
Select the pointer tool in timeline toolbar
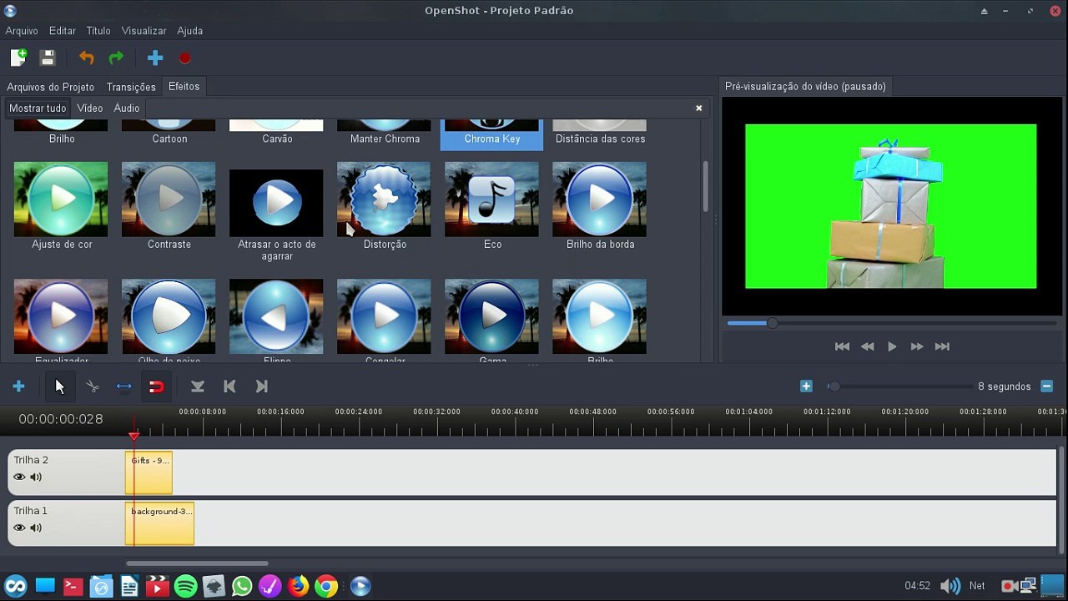click(x=59, y=386)
